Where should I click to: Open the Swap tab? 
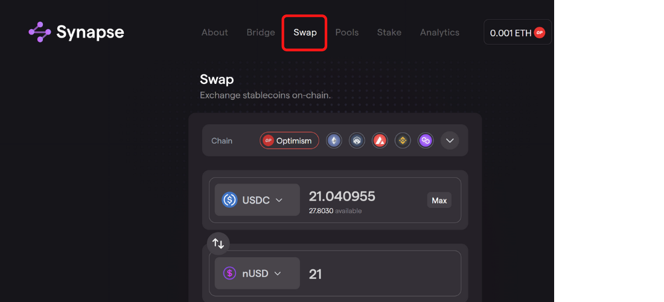click(x=305, y=33)
